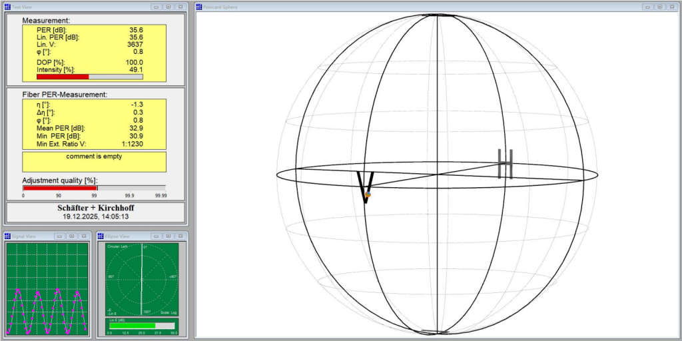This screenshot has width=682, height=341.
Task: Click the timestamp '19.12.2025, 14:05:13'
Action: click(x=96, y=216)
